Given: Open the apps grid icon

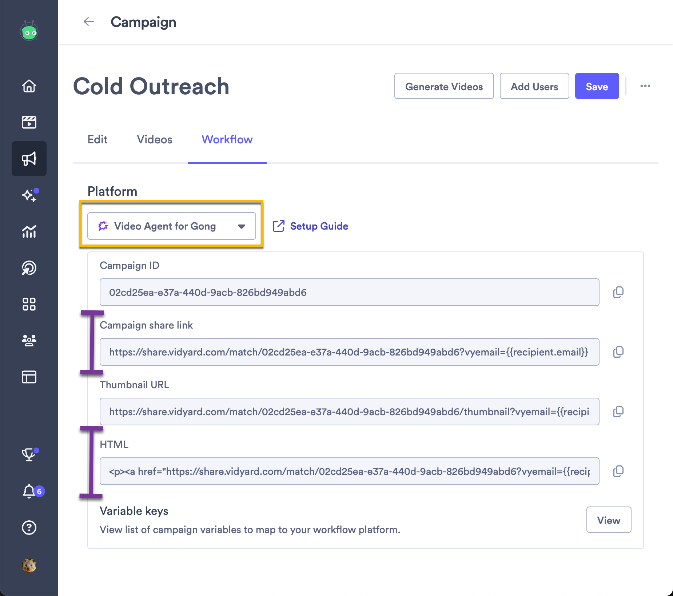Looking at the screenshot, I should [x=29, y=305].
